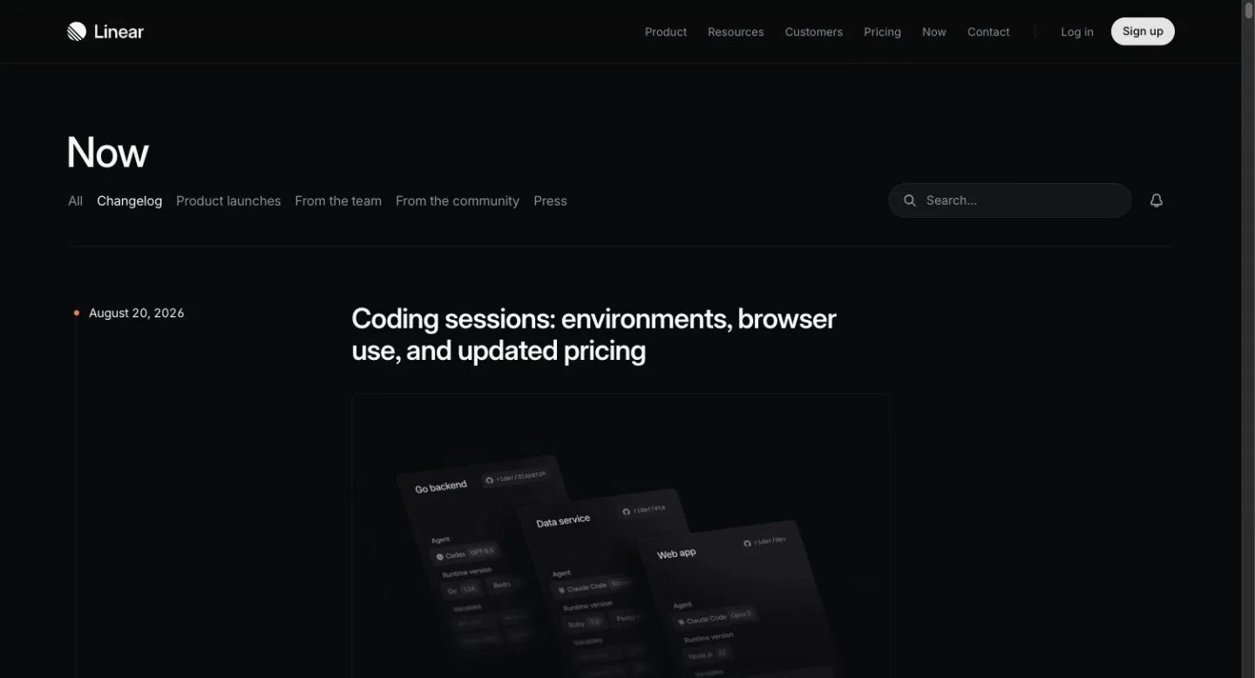1255x678 pixels.
Task: Click the notification bell icon
Action: coord(1157,200)
